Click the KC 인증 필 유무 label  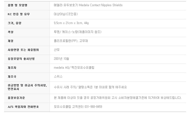click(x=19, y=14)
